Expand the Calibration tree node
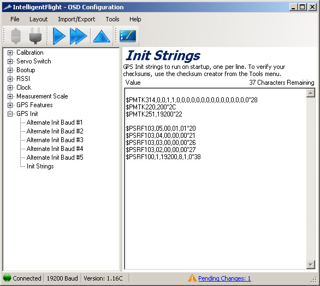Image resolution: width=320 pixels, height=286 pixels. click(10, 52)
